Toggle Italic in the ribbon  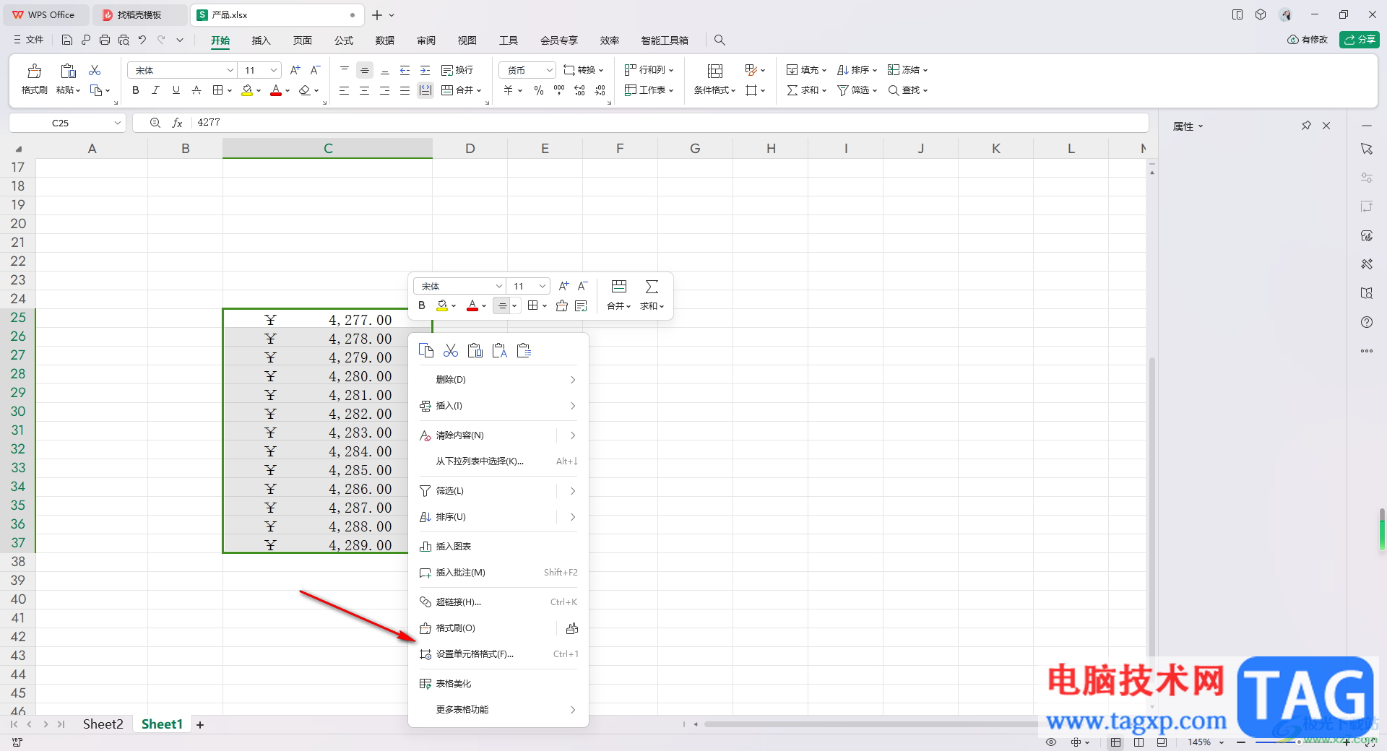155,90
